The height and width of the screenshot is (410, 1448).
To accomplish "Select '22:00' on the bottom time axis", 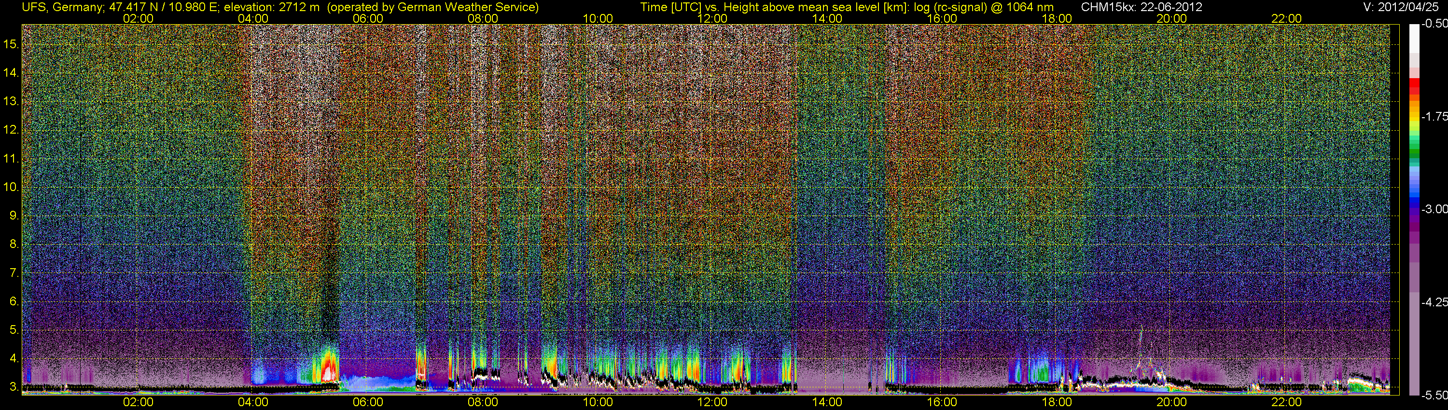I will click(1287, 402).
